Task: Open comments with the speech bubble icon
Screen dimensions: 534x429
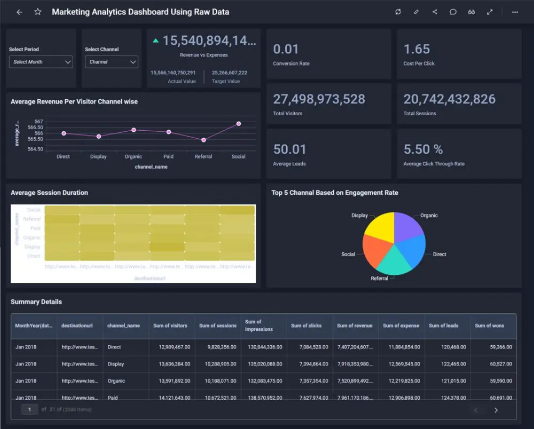Action: [453, 12]
